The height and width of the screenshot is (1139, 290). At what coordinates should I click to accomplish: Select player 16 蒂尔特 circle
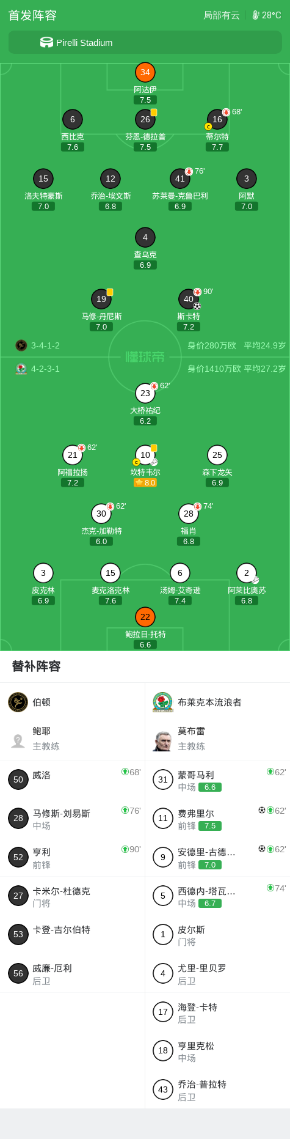pyautogui.click(x=217, y=119)
